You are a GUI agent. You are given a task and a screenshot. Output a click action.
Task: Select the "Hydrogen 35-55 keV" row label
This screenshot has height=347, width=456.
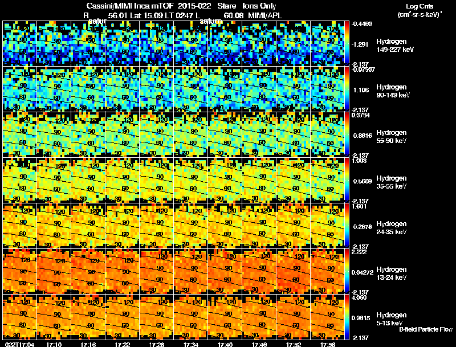click(392, 182)
